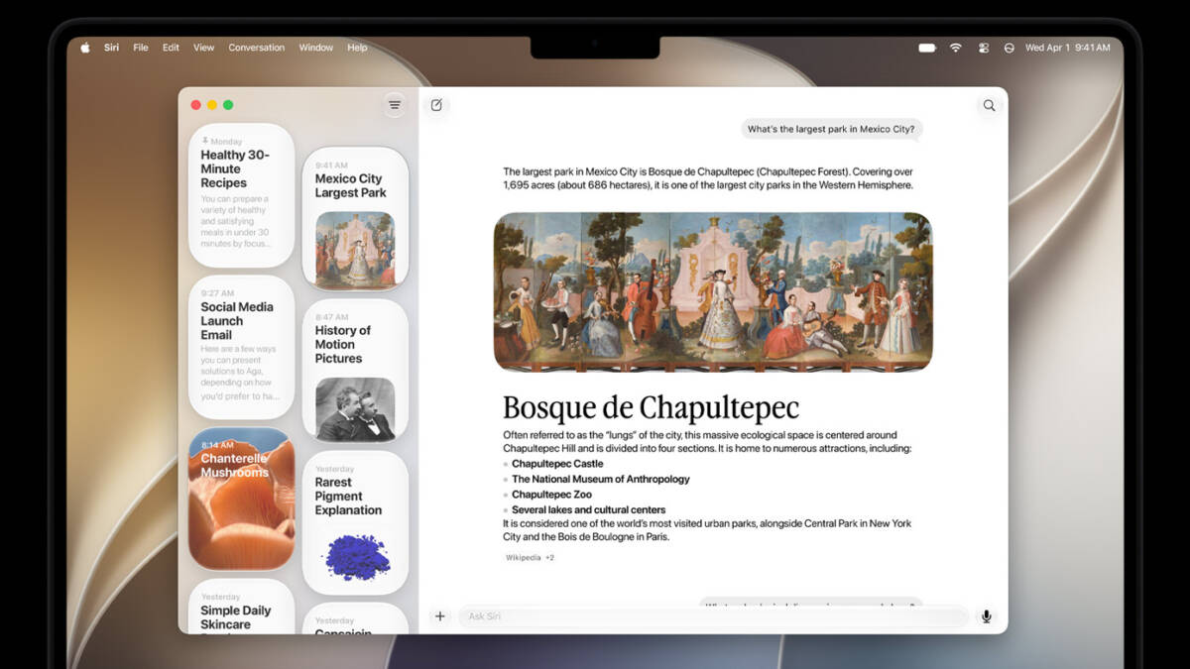Image resolution: width=1190 pixels, height=669 pixels.
Task: Tap the microphone dictation icon
Action: 986,616
